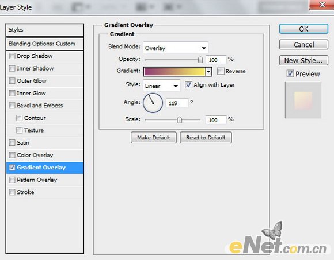Select the Color Overlay style label

pos(35,155)
